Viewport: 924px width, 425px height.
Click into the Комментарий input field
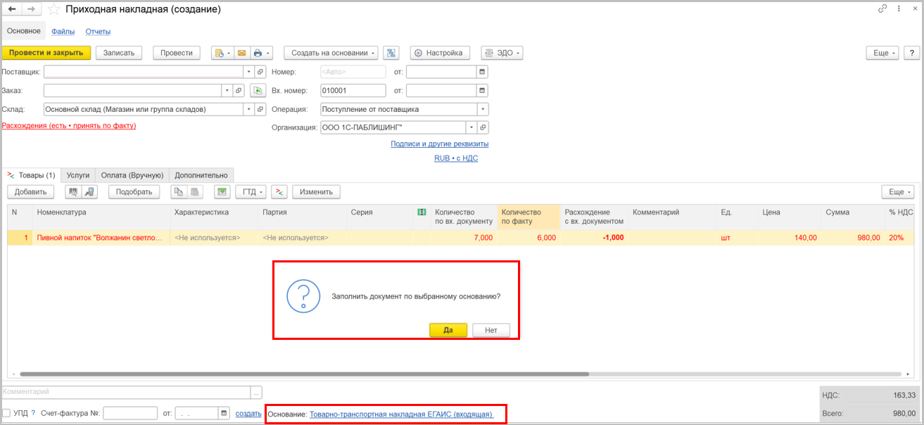[x=125, y=392]
